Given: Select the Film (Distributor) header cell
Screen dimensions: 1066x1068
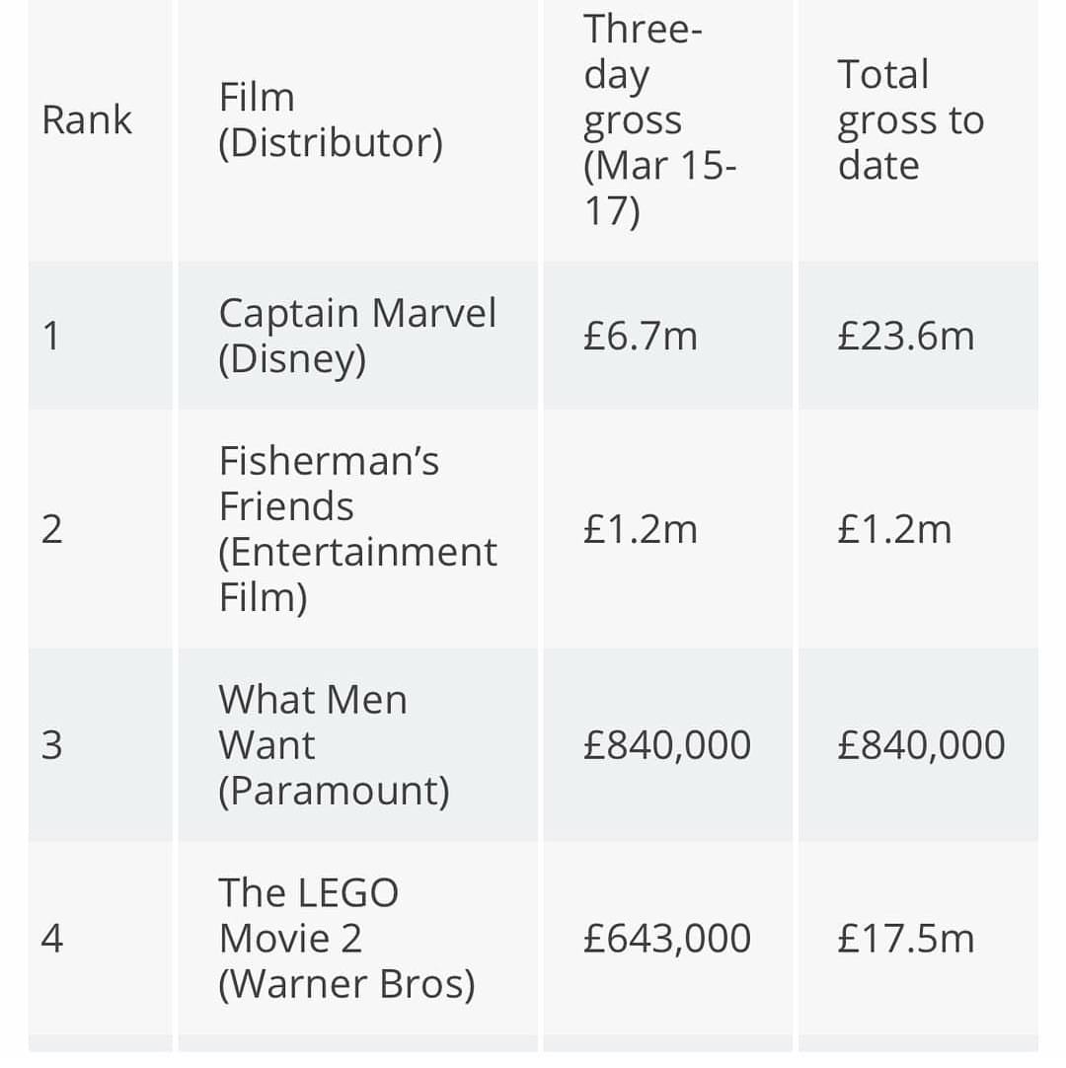Looking at the screenshot, I should click(331, 119).
